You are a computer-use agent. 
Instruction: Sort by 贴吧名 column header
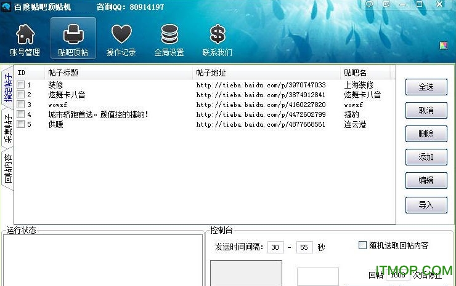[x=365, y=73]
